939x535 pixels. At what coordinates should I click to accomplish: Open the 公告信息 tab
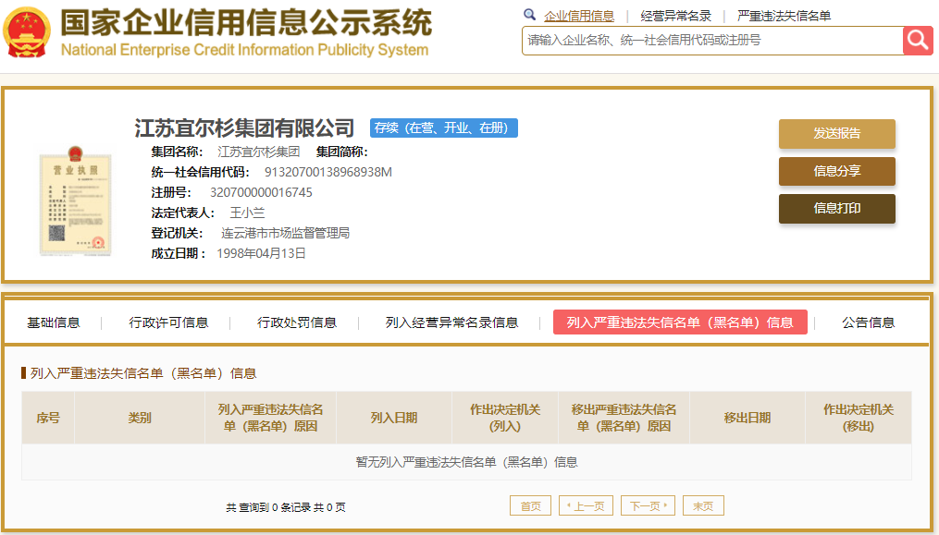868,322
